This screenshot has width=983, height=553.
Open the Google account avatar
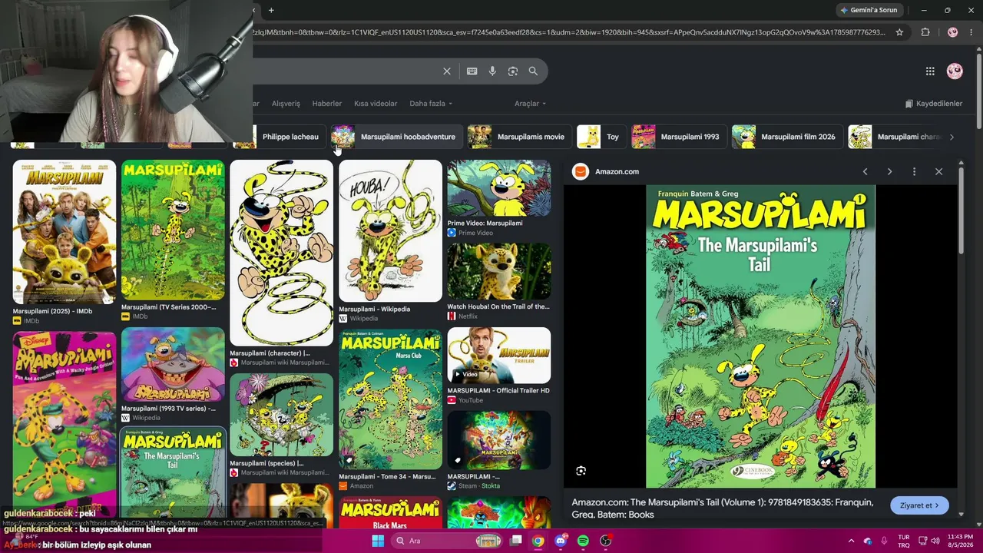(955, 71)
